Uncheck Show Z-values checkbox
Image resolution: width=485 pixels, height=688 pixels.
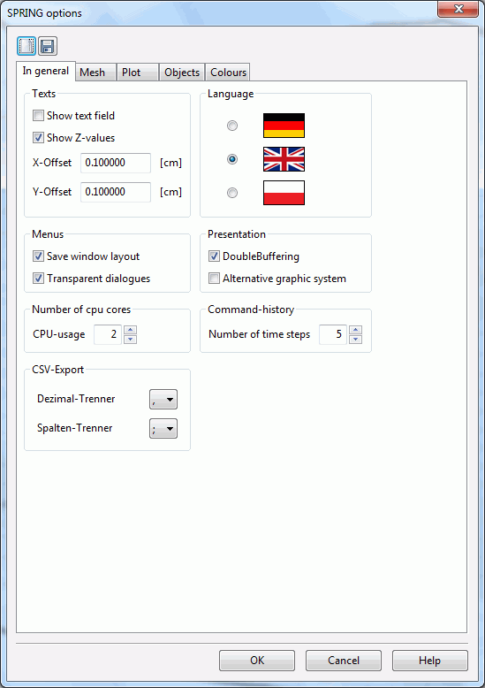point(39,137)
